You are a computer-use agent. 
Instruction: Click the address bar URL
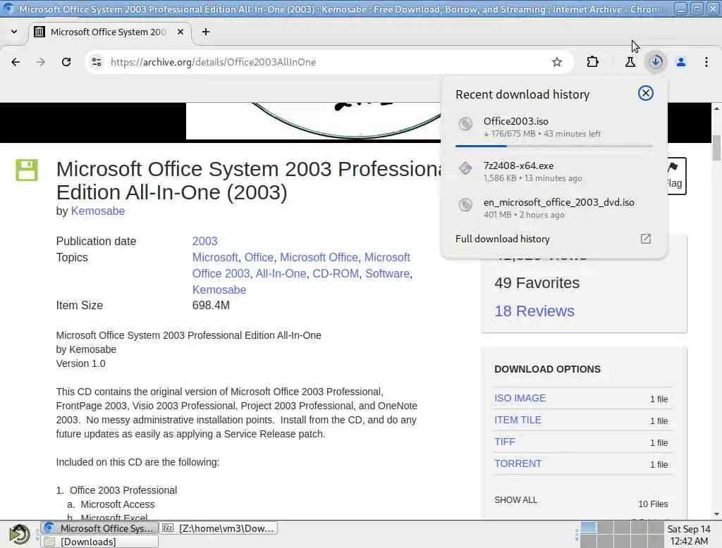(x=213, y=62)
